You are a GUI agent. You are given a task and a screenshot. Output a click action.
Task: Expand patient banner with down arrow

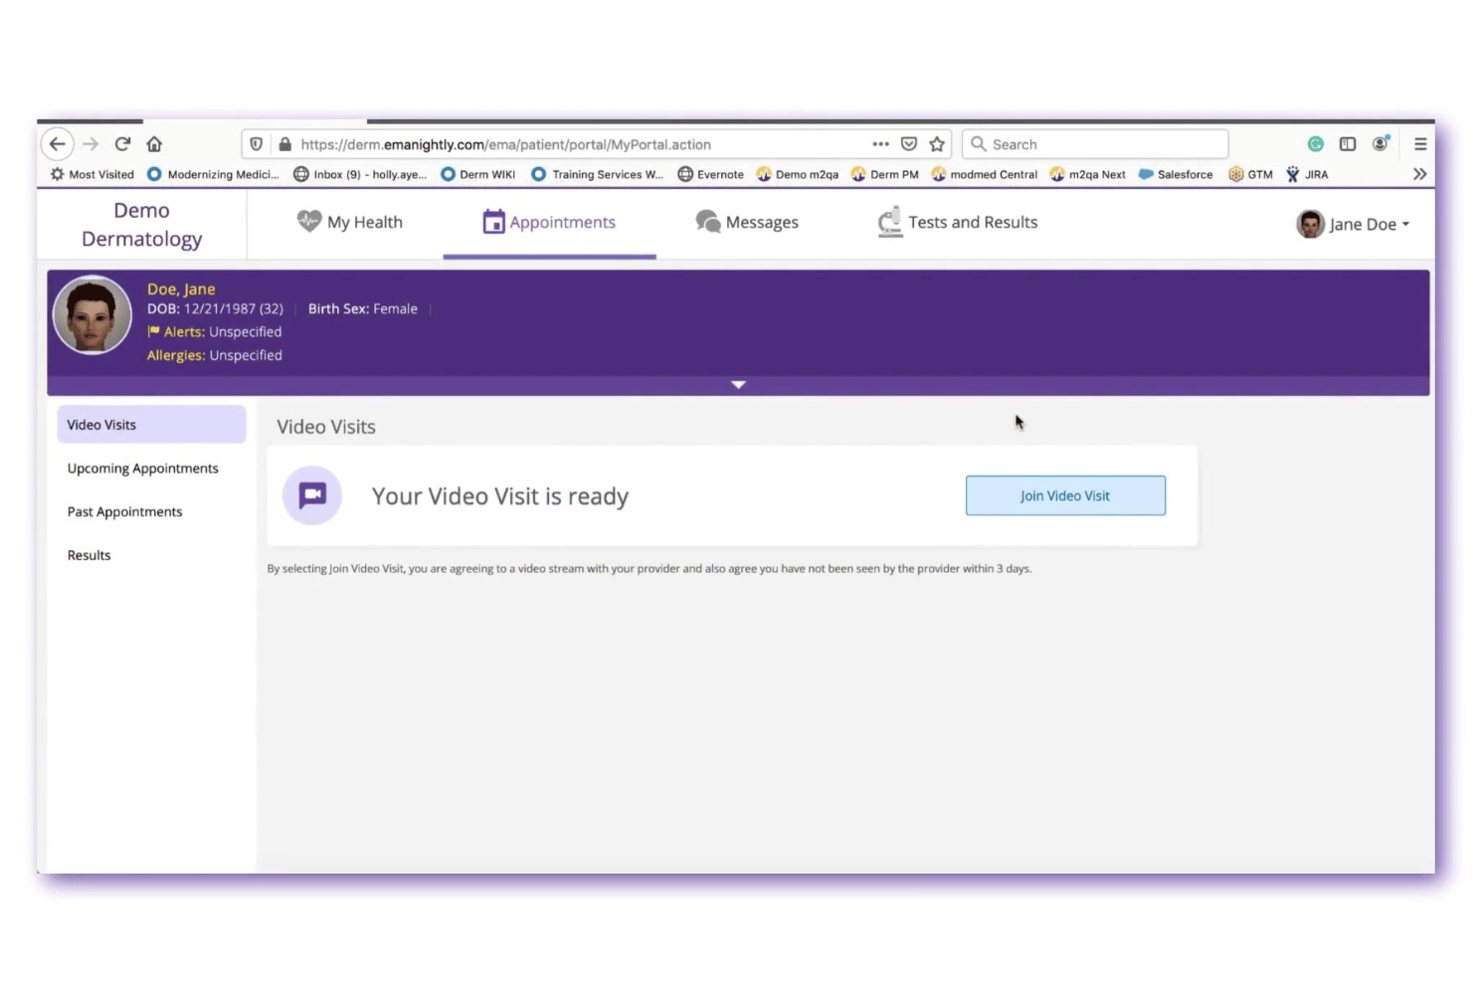[738, 384]
